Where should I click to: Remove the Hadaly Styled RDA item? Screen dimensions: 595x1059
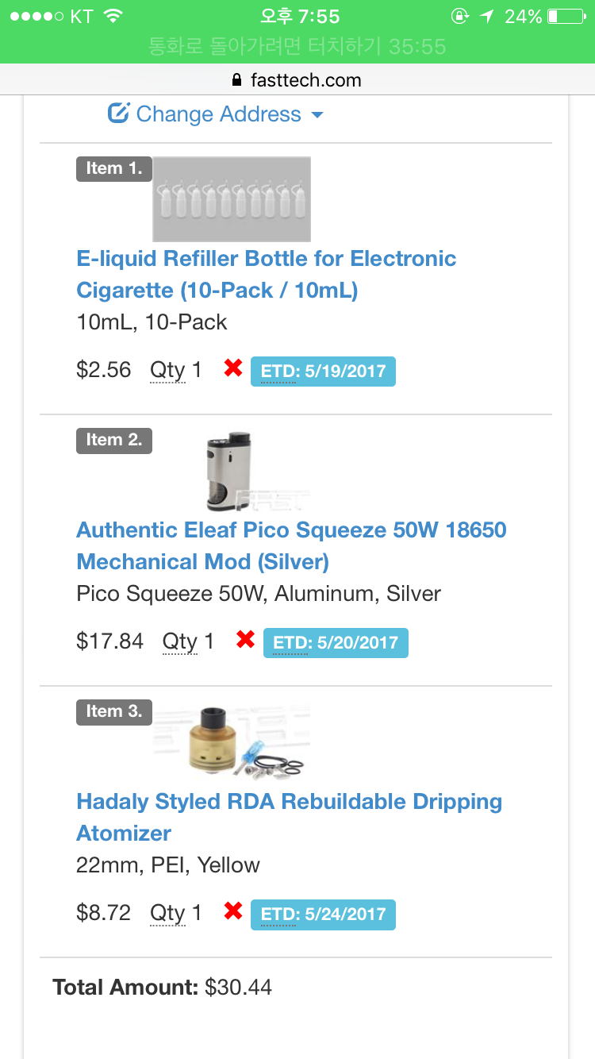point(232,912)
